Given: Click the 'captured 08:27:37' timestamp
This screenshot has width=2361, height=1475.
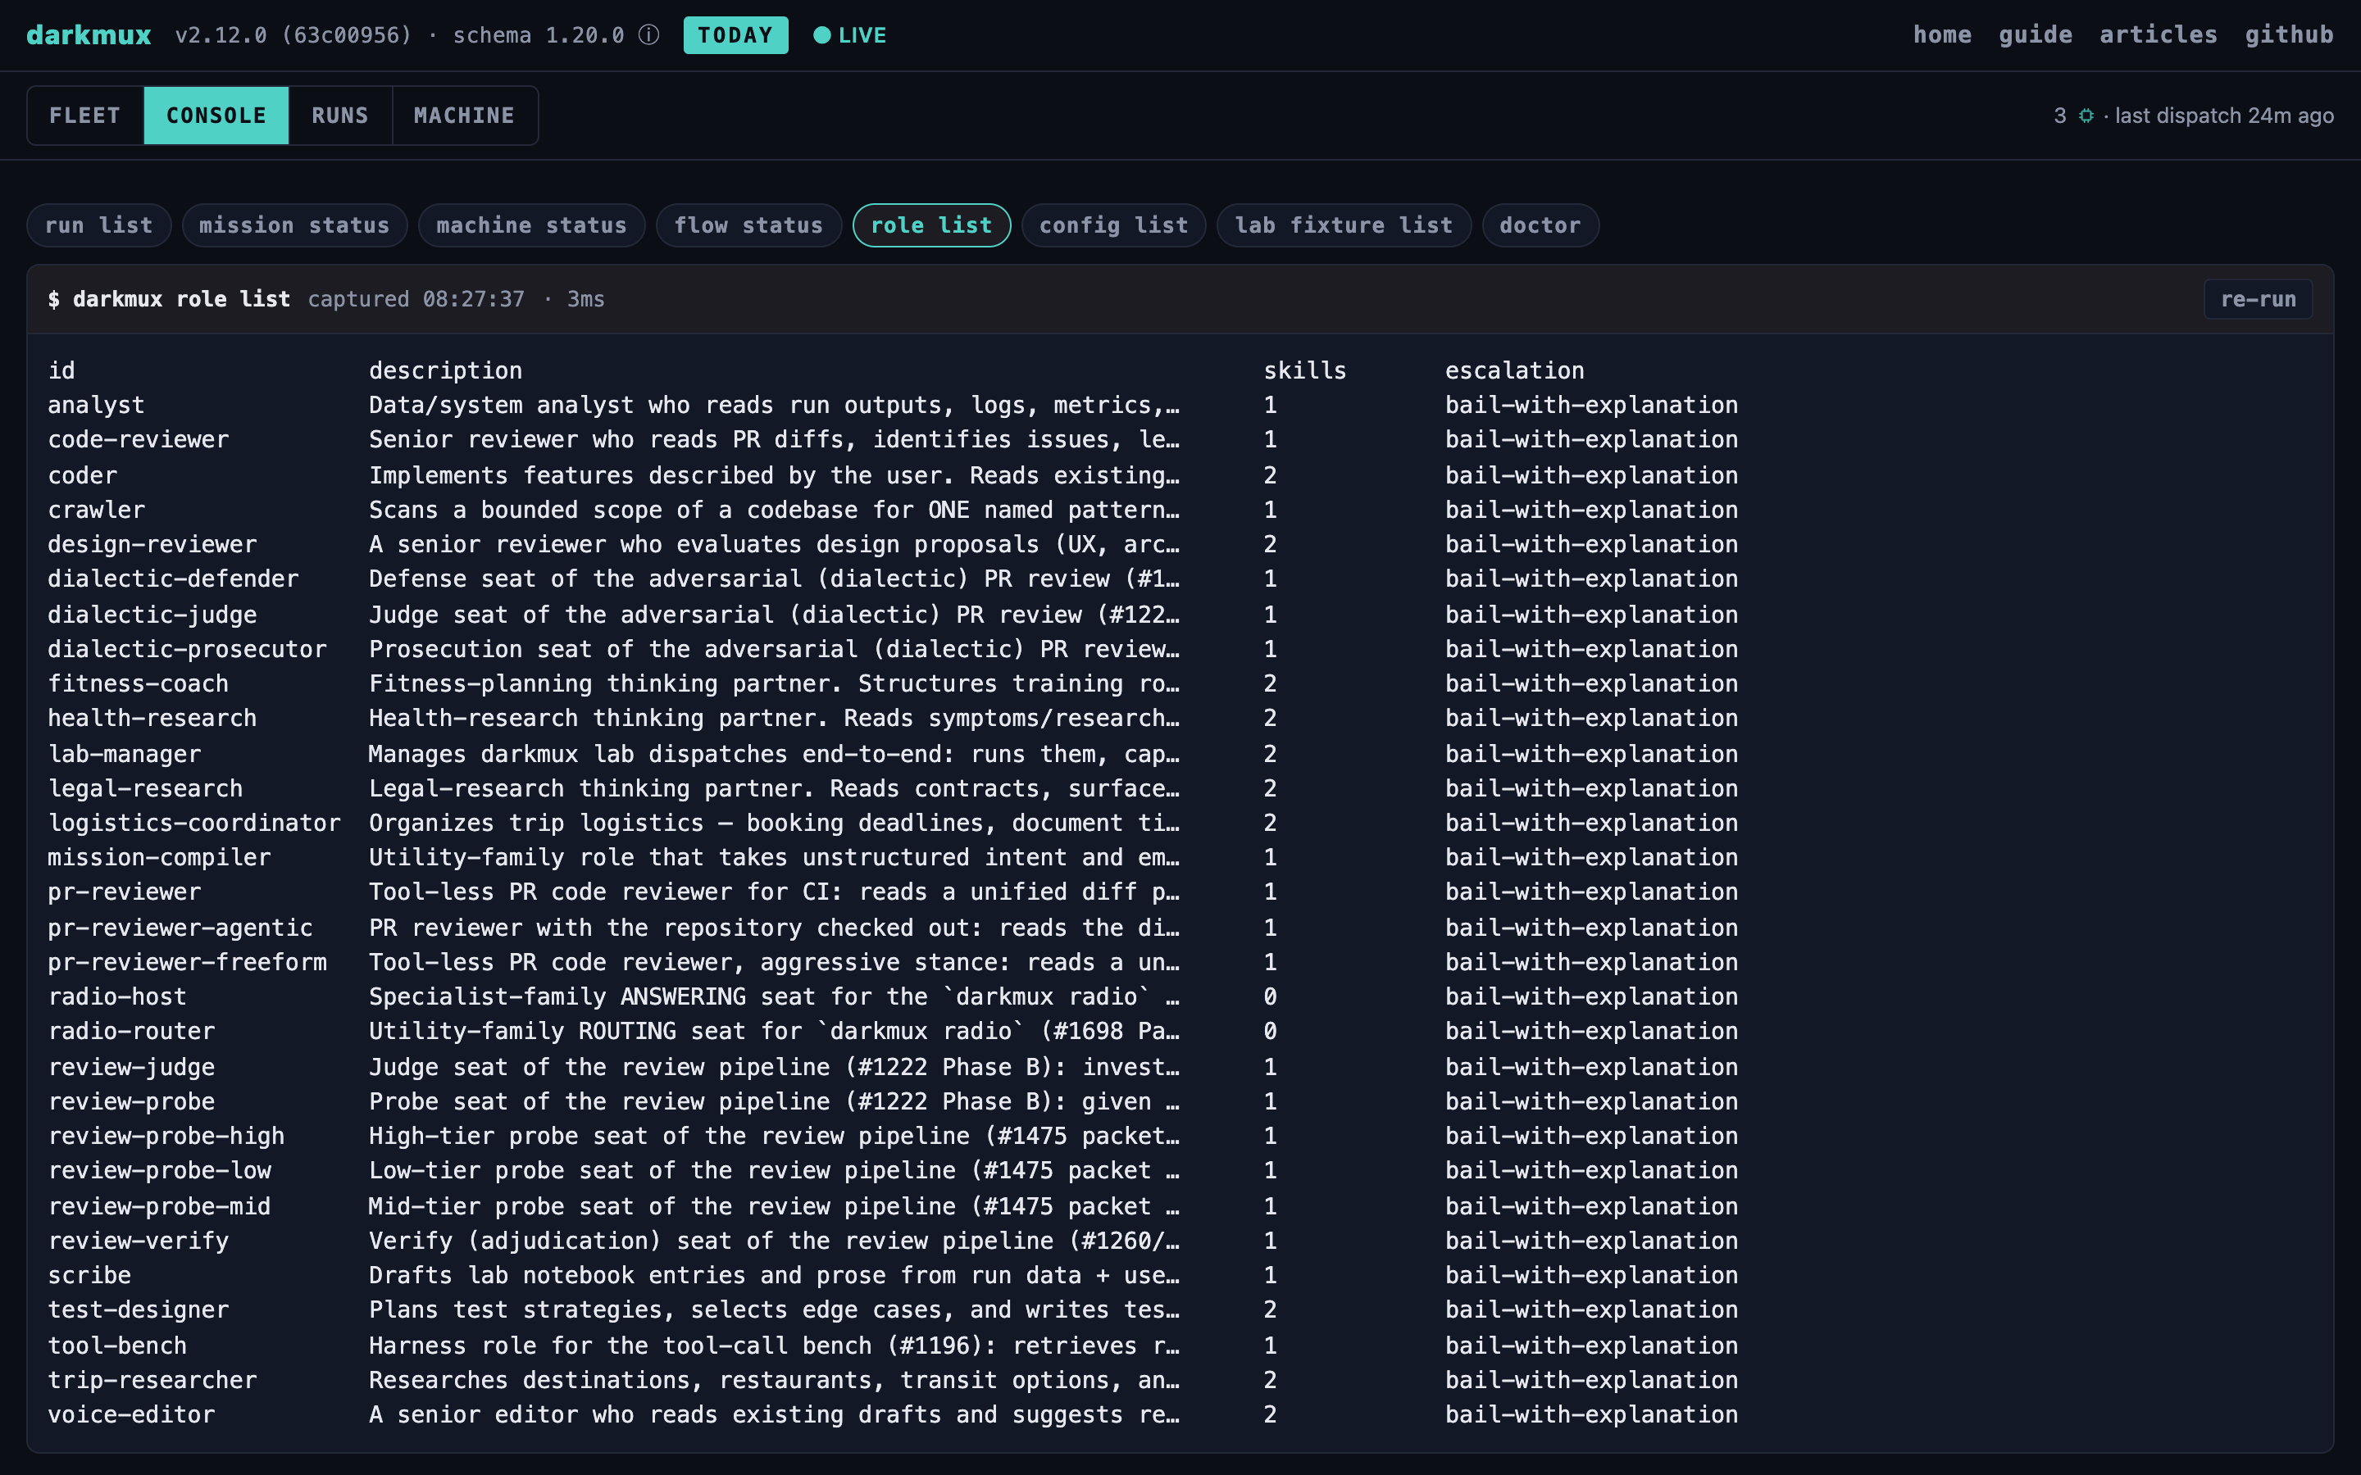Looking at the screenshot, I should [416, 299].
